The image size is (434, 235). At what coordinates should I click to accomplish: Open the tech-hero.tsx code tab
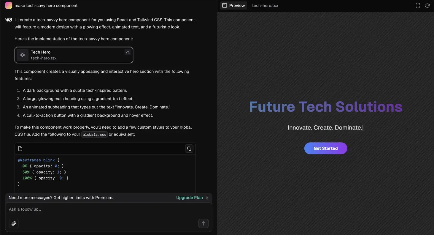point(265,5)
